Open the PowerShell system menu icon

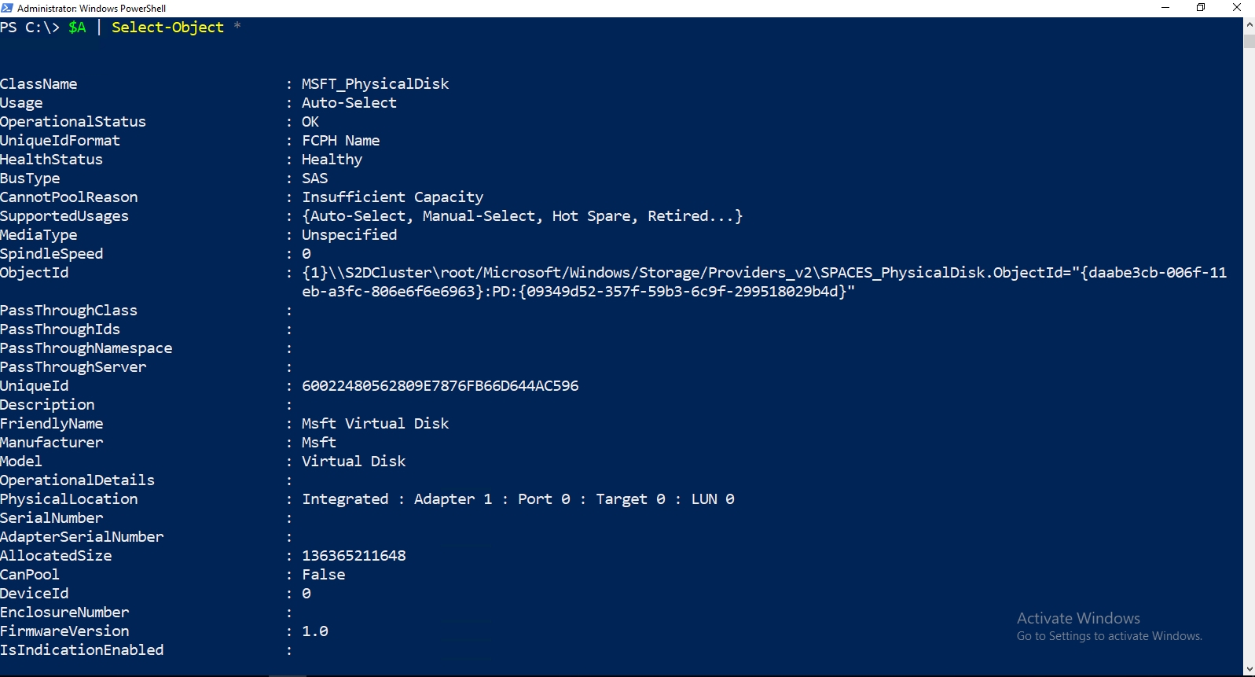7,8
